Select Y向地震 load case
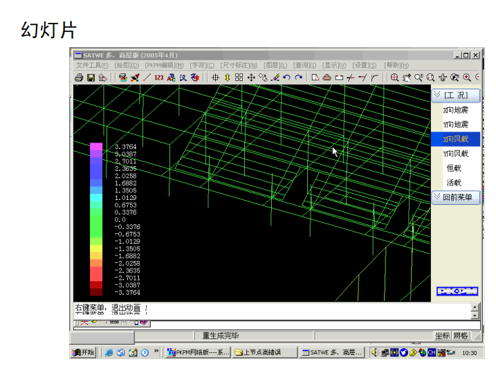The width and height of the screenshot is (496, 371). [x=455, y=125]
